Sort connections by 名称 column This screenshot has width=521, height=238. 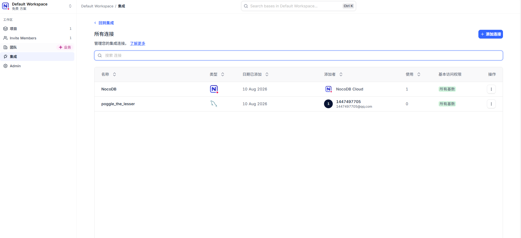click(x=114, y=74)
